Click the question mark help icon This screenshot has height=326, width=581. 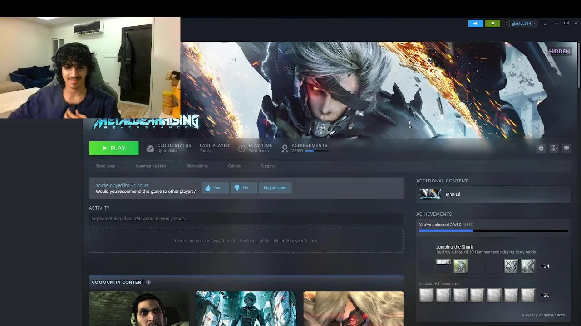pos(506,24)
